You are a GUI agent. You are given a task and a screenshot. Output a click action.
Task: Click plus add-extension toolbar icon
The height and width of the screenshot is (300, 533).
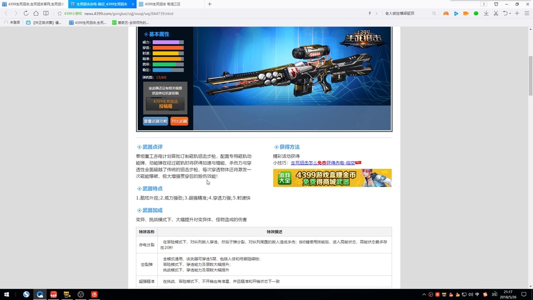pos(517,13)
